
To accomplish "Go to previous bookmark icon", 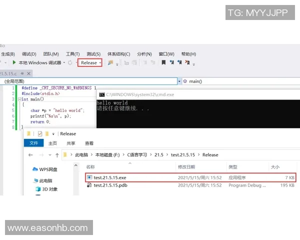I will click(171, 62).
